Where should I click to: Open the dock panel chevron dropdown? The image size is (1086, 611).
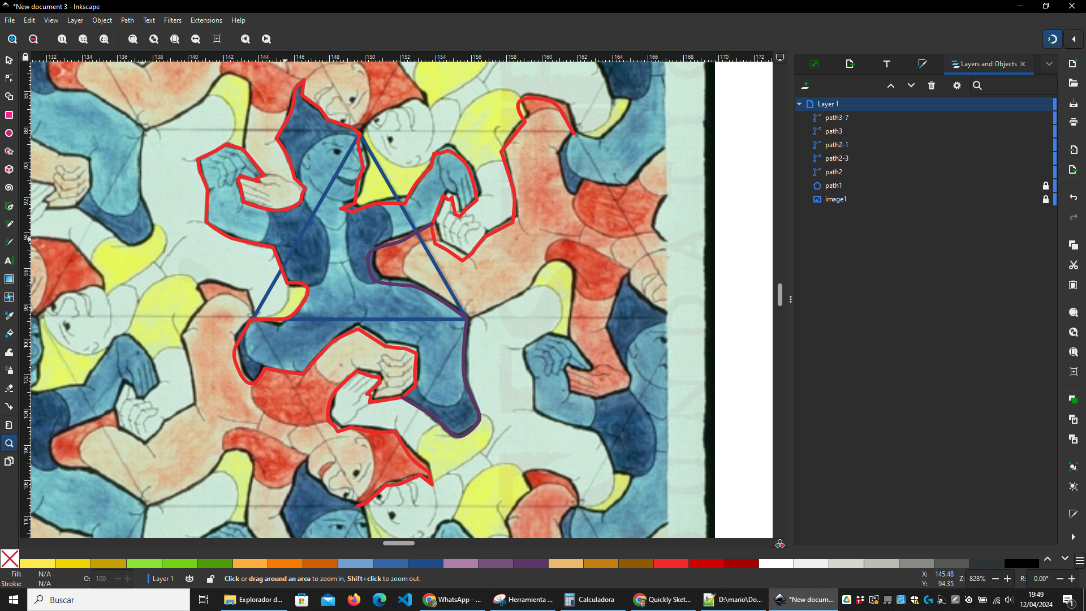tap(1049, 64)
